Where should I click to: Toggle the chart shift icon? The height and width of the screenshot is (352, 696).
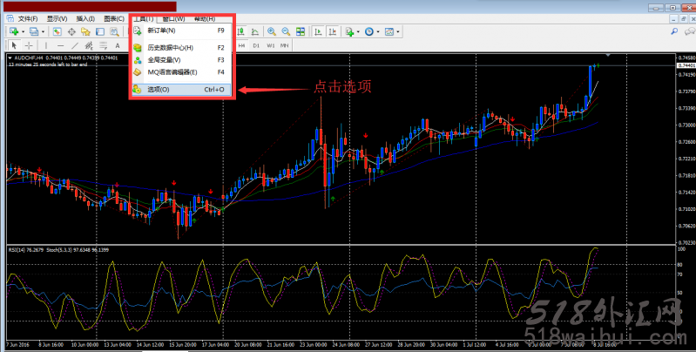point(333,31)
